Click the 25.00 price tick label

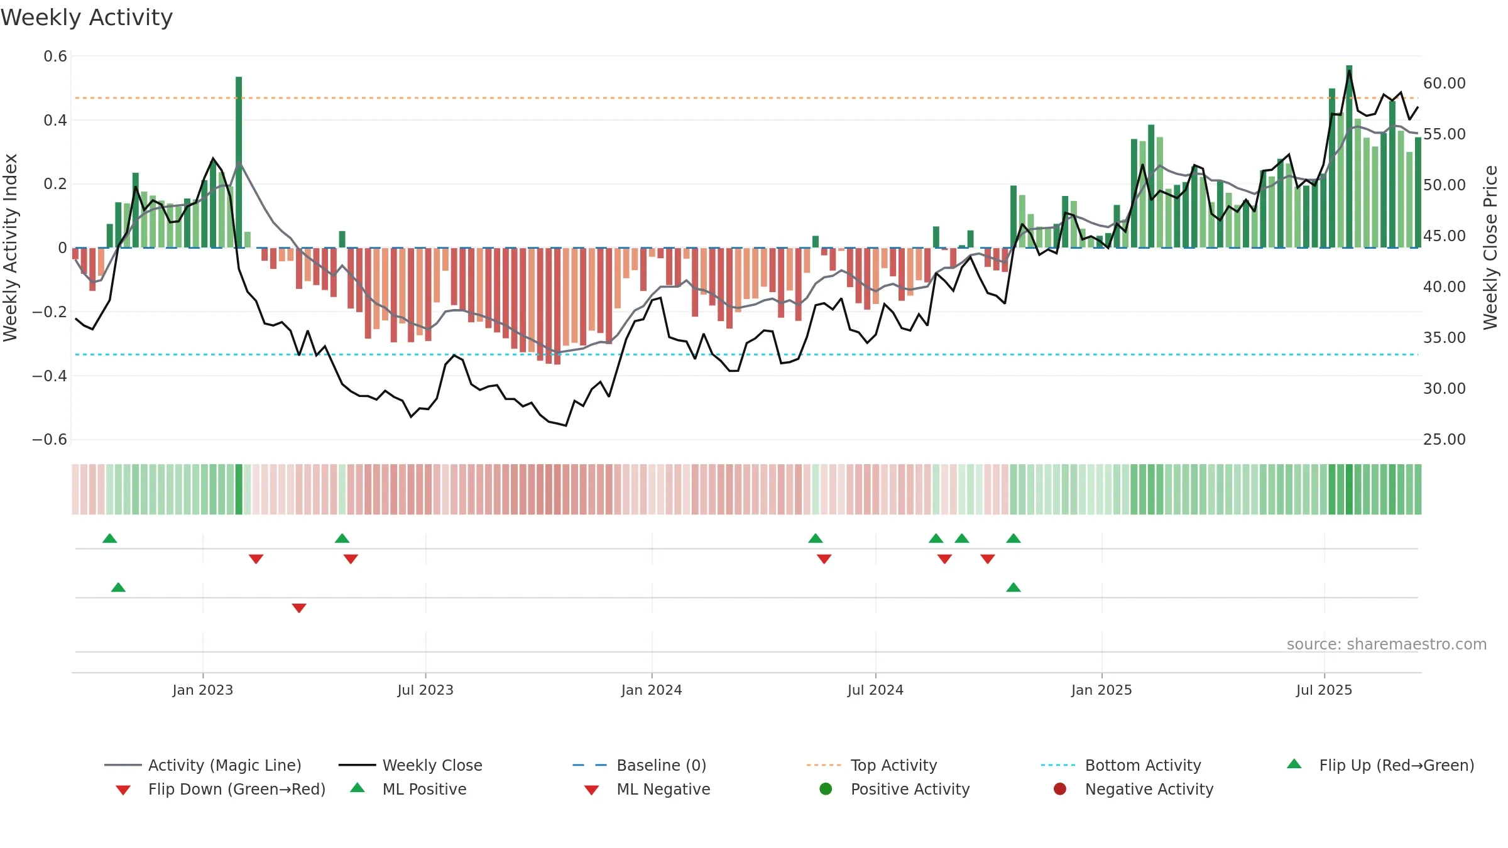click(x=1445, y=439)
